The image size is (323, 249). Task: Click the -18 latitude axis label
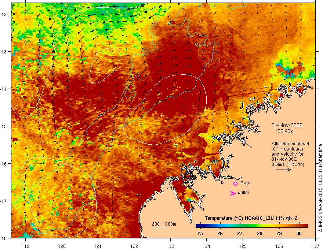click(x=4, y=238)
